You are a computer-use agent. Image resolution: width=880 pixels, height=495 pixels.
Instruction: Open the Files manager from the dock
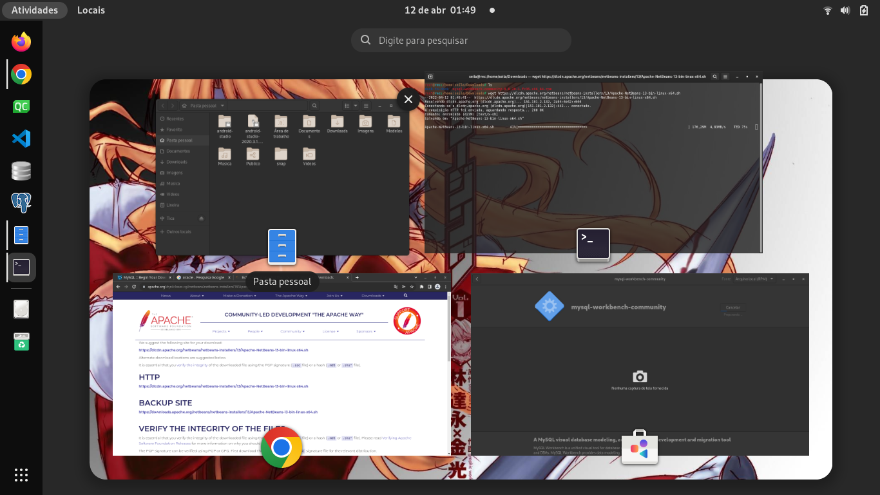pyautogui.click(x=21, y=235)
